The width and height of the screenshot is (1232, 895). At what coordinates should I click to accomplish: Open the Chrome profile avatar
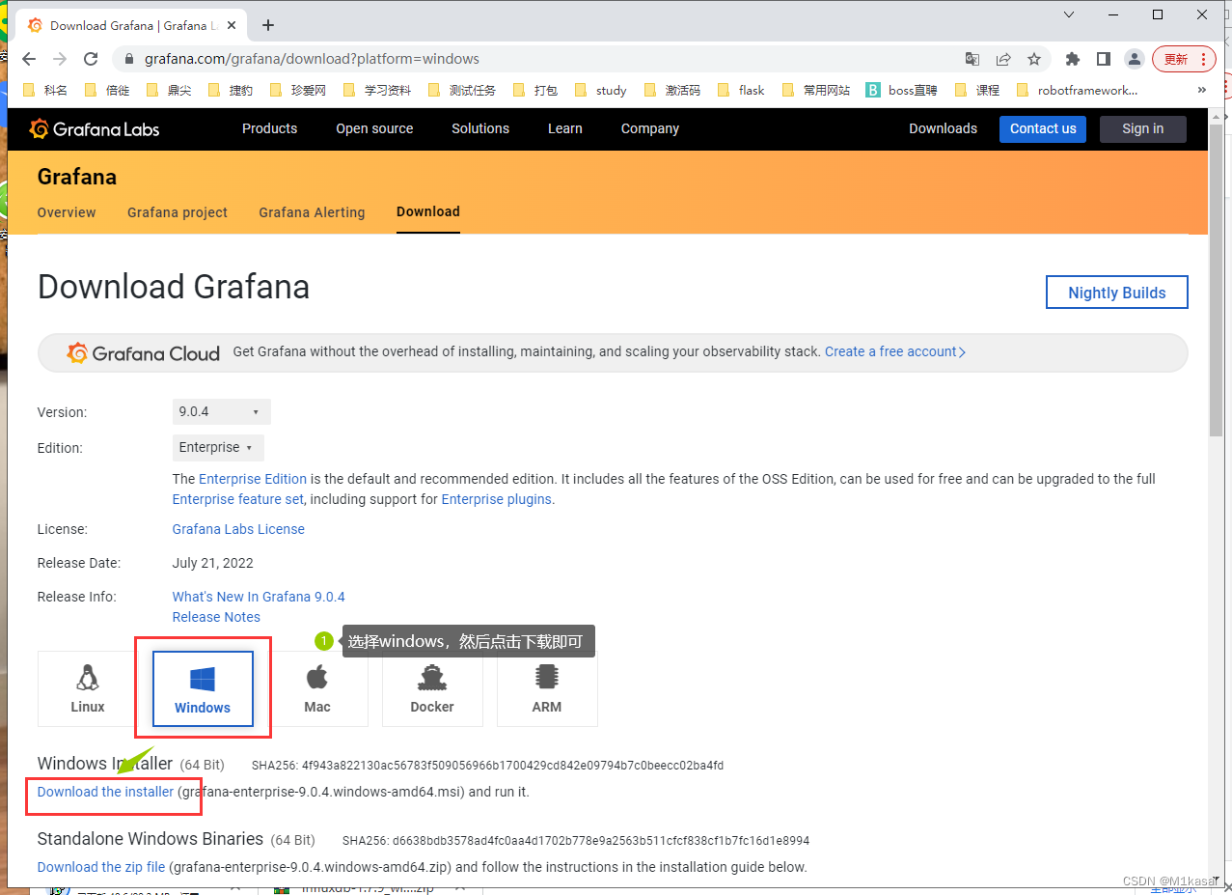click(x=1135, y=59)
